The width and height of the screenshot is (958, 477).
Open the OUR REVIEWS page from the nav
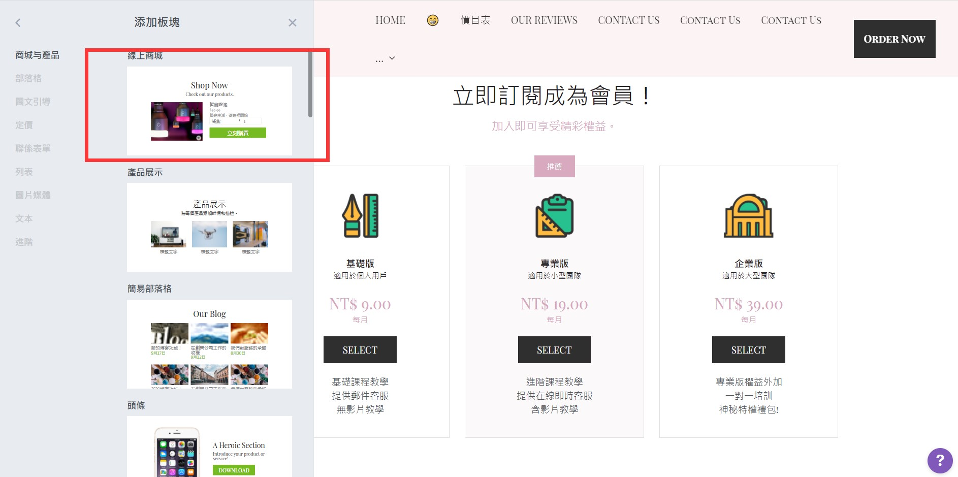click(544, 20)
